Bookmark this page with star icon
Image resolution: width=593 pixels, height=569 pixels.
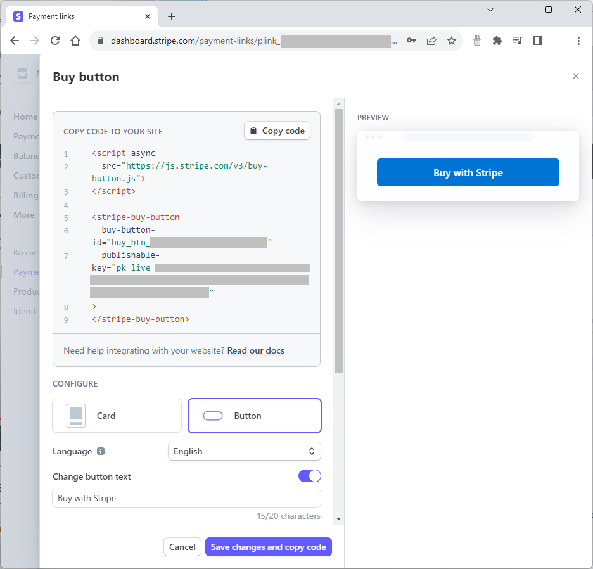(x=452, y=41)
